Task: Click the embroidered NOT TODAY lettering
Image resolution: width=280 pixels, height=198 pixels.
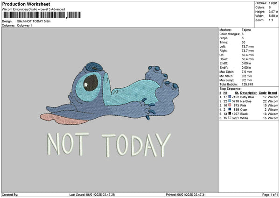Action: pyautogui.click(x=104, y=145)
